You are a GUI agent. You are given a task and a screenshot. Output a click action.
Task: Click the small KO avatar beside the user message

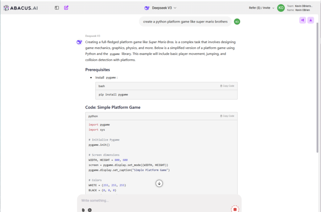click(237, 22)
